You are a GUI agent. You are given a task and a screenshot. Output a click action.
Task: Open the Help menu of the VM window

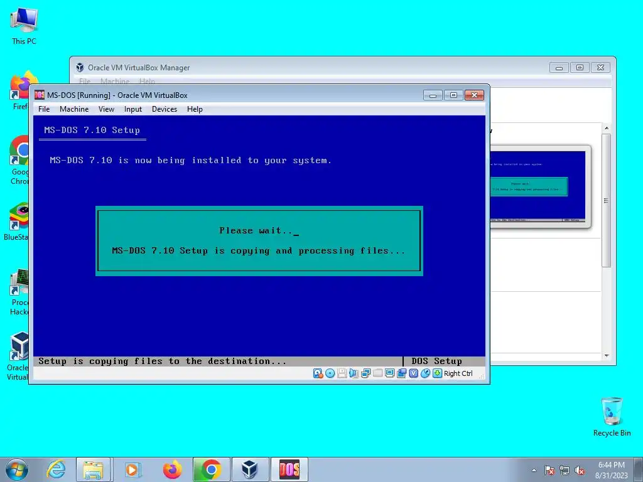(x=195, y=109)
